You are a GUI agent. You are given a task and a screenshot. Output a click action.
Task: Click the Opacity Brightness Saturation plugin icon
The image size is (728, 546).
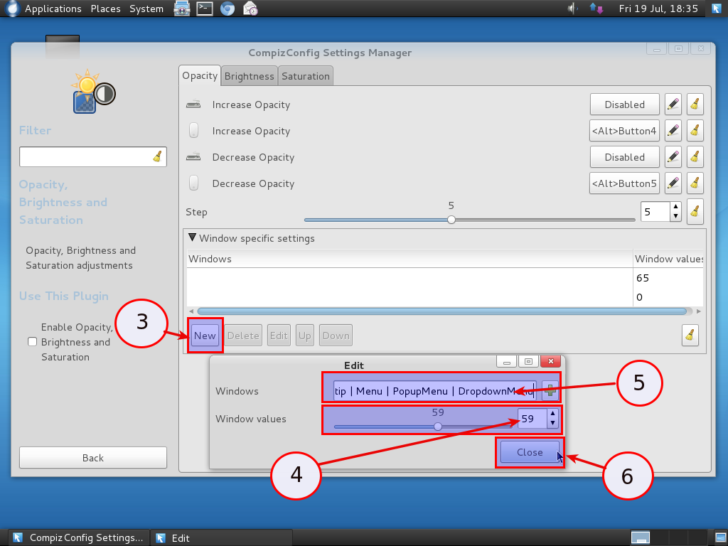coord(93,92)
